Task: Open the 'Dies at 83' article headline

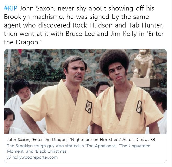Action: click(81, 140)
